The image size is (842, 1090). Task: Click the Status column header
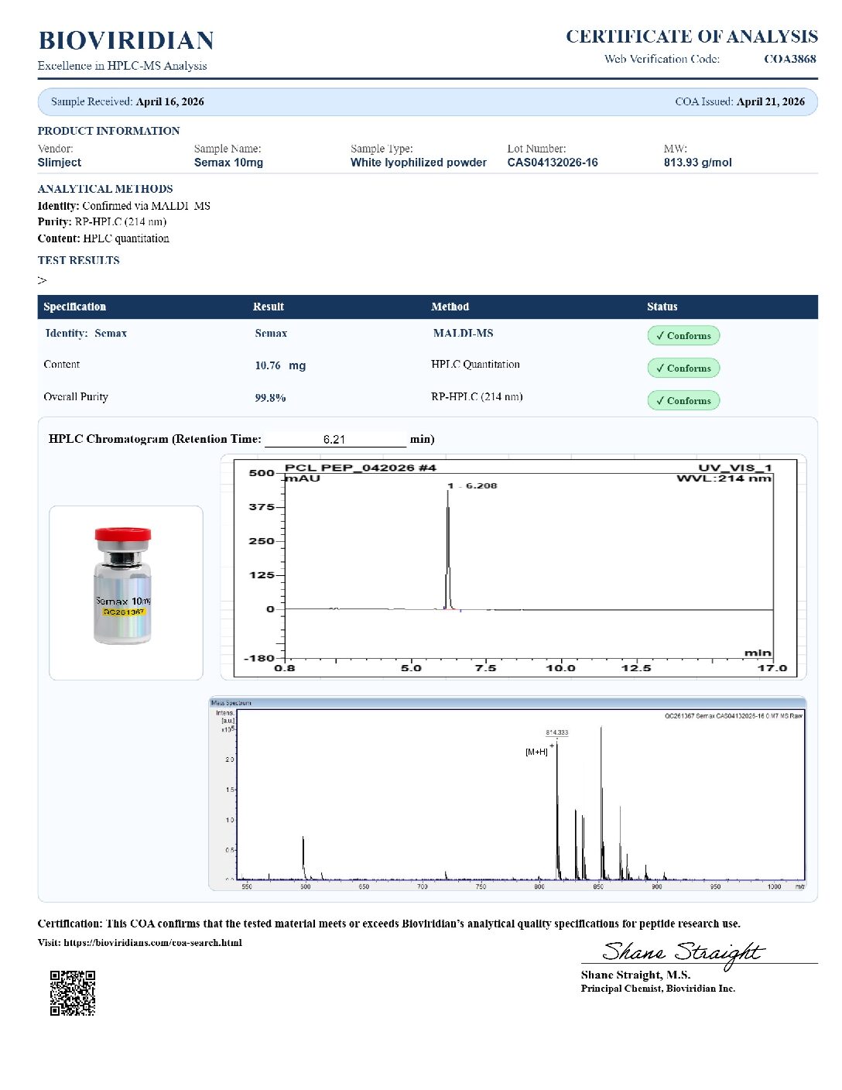tap(662, 307)
